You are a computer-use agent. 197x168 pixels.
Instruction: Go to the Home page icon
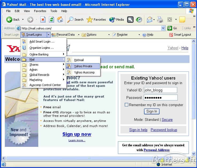[60, 20]
